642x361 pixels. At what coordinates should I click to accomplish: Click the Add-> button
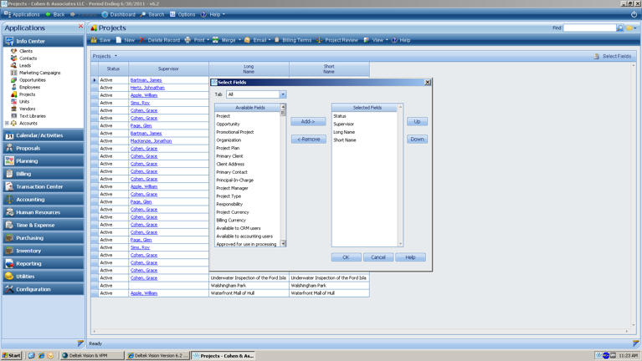tap(308, 121)
